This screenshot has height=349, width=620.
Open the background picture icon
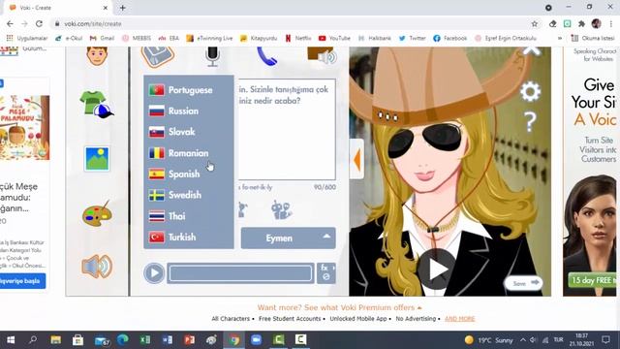97,159
